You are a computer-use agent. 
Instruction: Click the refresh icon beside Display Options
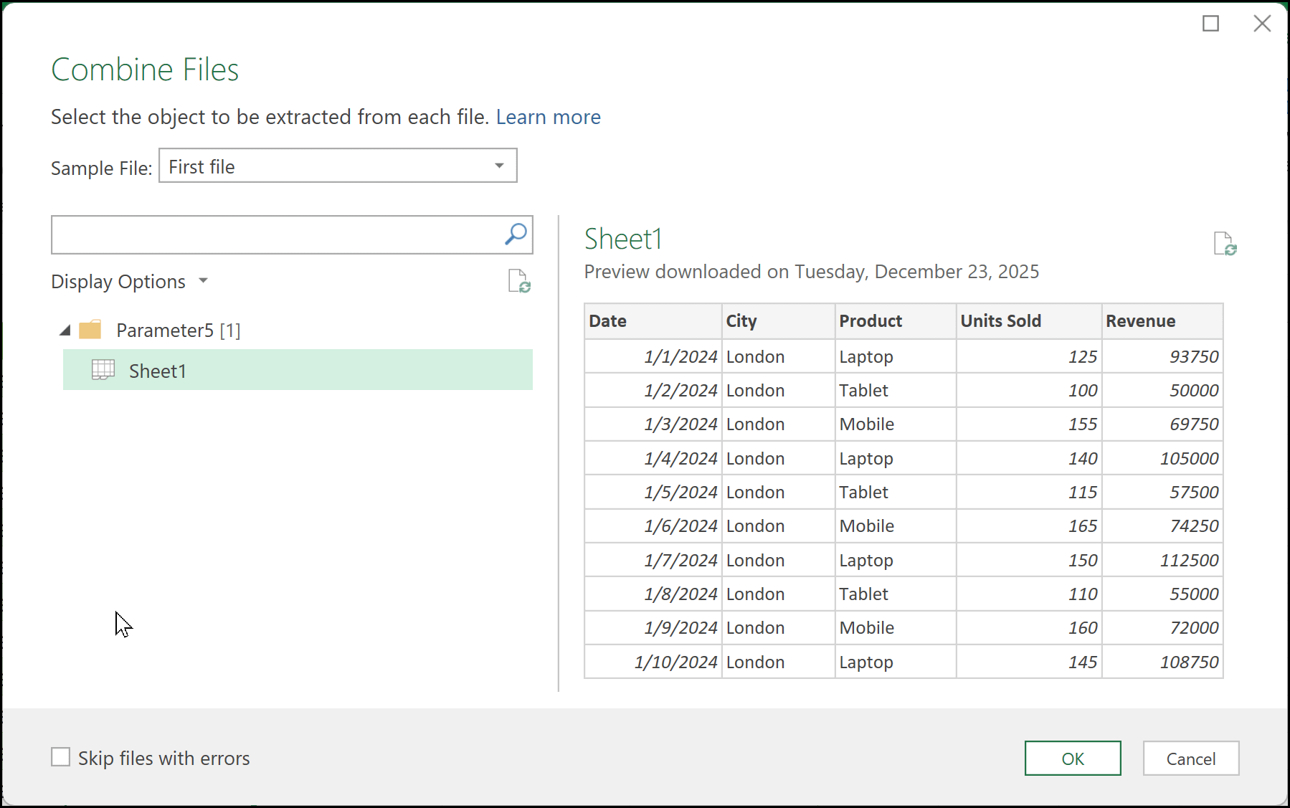point(518,281)
